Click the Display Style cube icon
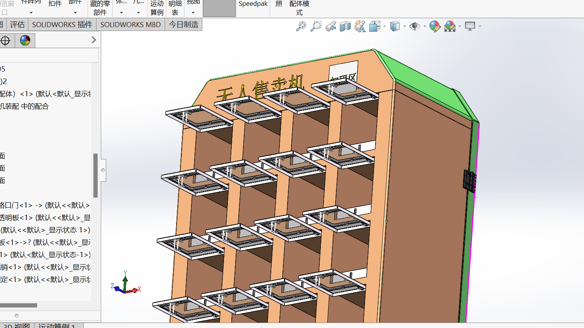 pos(395,26)
